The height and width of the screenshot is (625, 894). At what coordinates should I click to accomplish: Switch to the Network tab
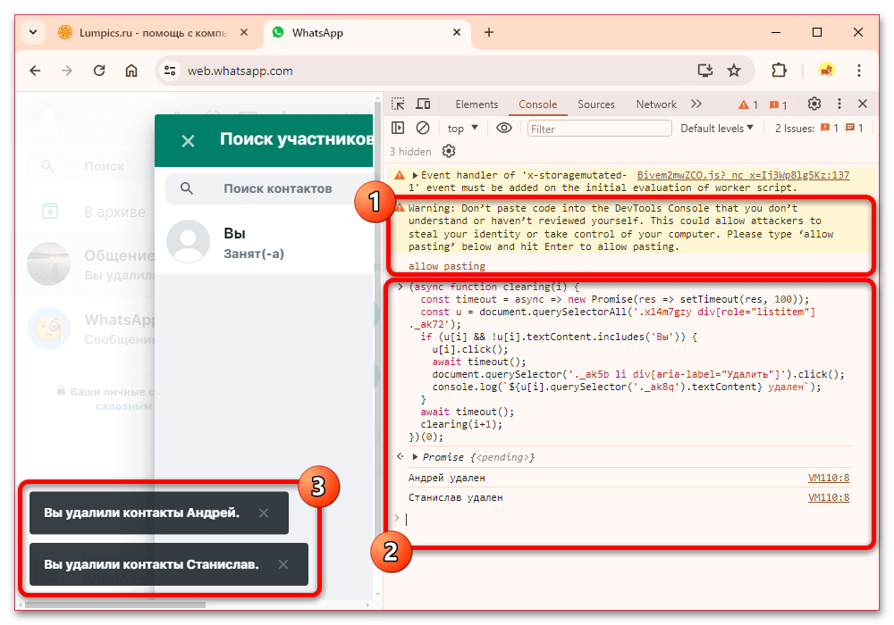click(656, 104)
